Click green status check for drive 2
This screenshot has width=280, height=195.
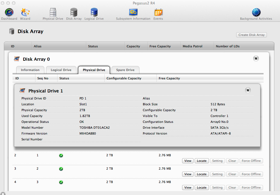61,155
